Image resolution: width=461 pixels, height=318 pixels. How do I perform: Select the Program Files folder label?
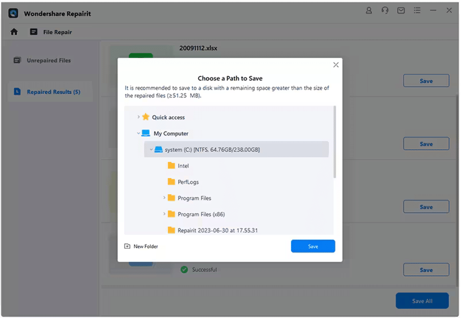(194, 198)
